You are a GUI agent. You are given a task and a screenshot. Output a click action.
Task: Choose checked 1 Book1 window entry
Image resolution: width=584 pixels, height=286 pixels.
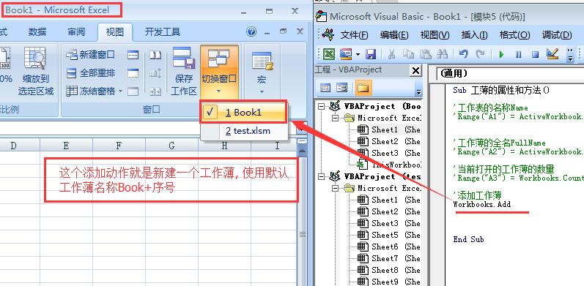(x=243, y=112)
